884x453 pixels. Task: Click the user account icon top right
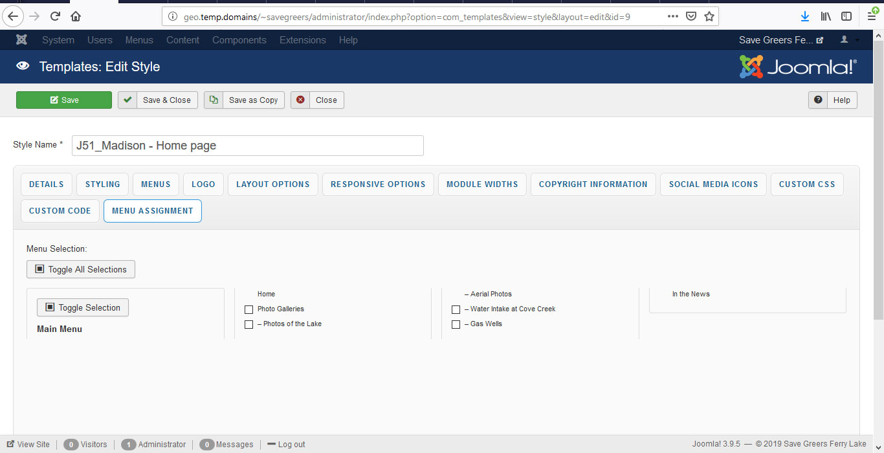[843, 39]
